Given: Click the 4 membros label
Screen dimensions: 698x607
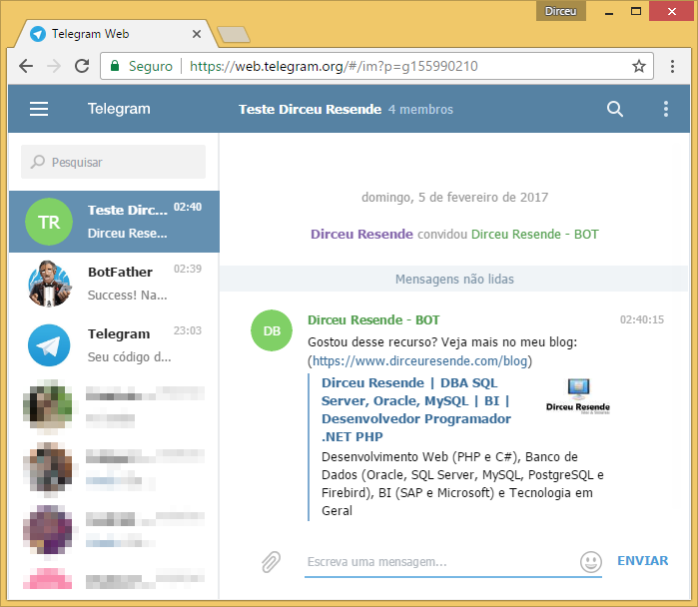Looking at the screenshot, I should [420, 110].
